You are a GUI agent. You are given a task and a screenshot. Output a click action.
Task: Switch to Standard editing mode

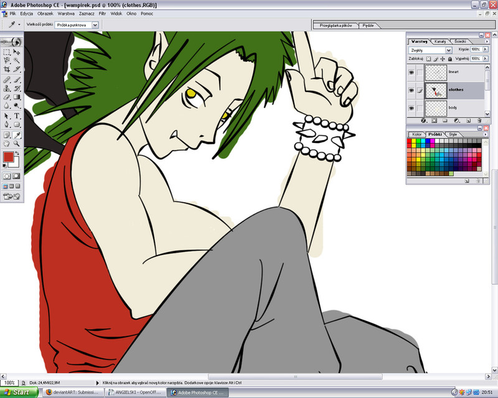click(x=7, y=176)
